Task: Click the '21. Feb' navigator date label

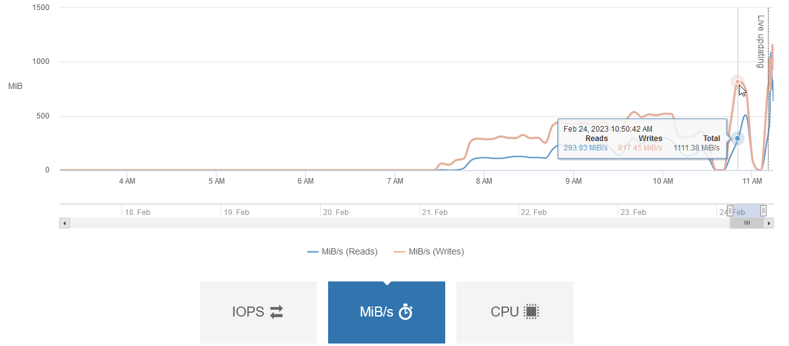Action: pos(435,212)
